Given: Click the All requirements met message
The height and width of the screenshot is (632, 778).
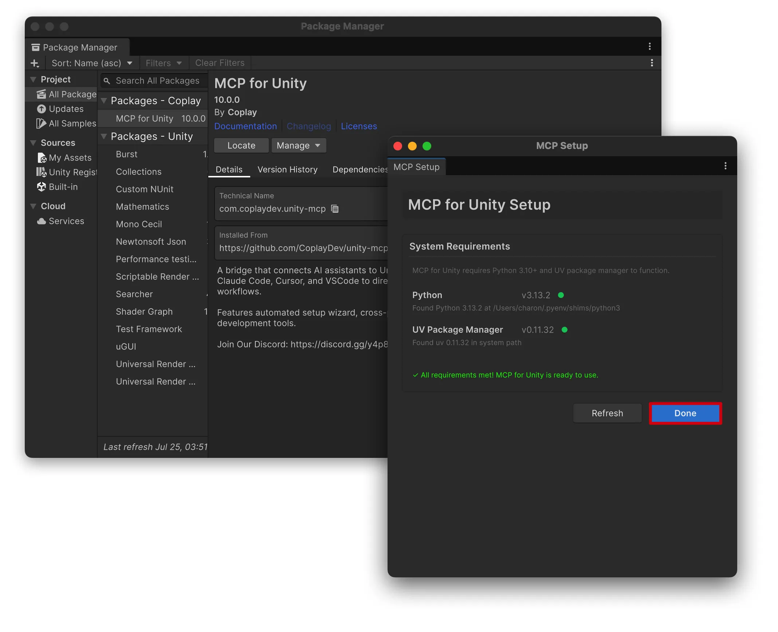Looking at the screenshot, I should [x=506, y=375].
